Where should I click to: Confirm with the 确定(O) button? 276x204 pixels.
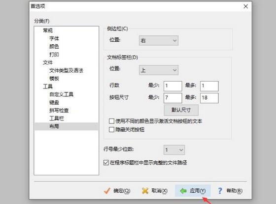click(117, 191)
